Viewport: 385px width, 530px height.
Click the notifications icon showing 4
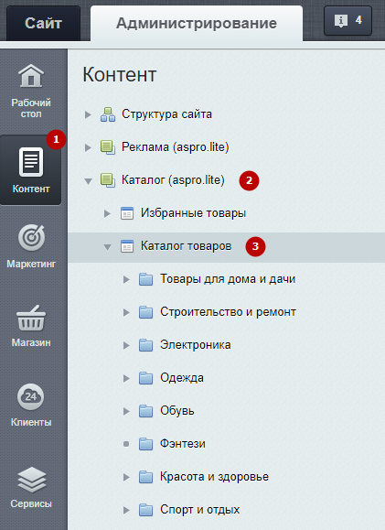pos(348,21)
